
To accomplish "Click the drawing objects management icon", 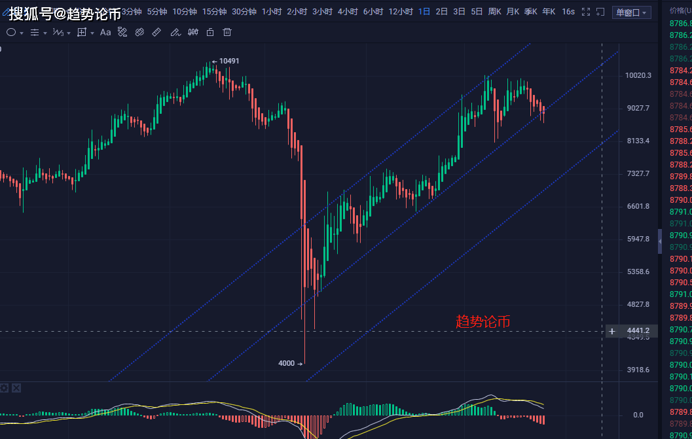I will pos(122,32).
